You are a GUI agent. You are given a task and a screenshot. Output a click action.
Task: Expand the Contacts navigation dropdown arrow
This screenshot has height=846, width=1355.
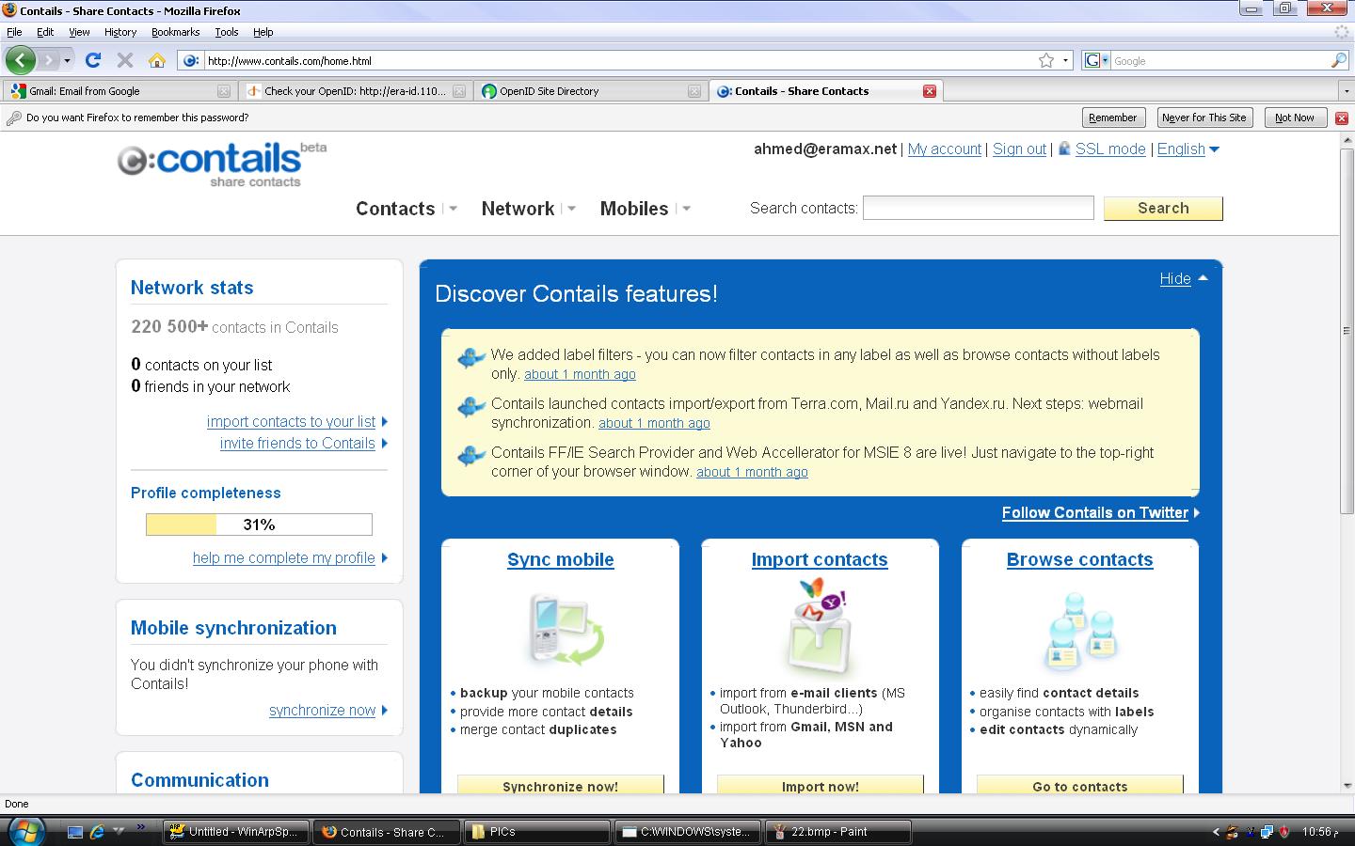[453, 209]
